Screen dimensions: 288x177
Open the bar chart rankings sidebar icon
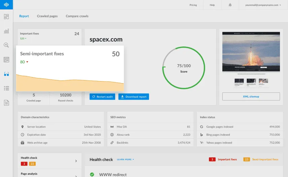pos(6,31)
